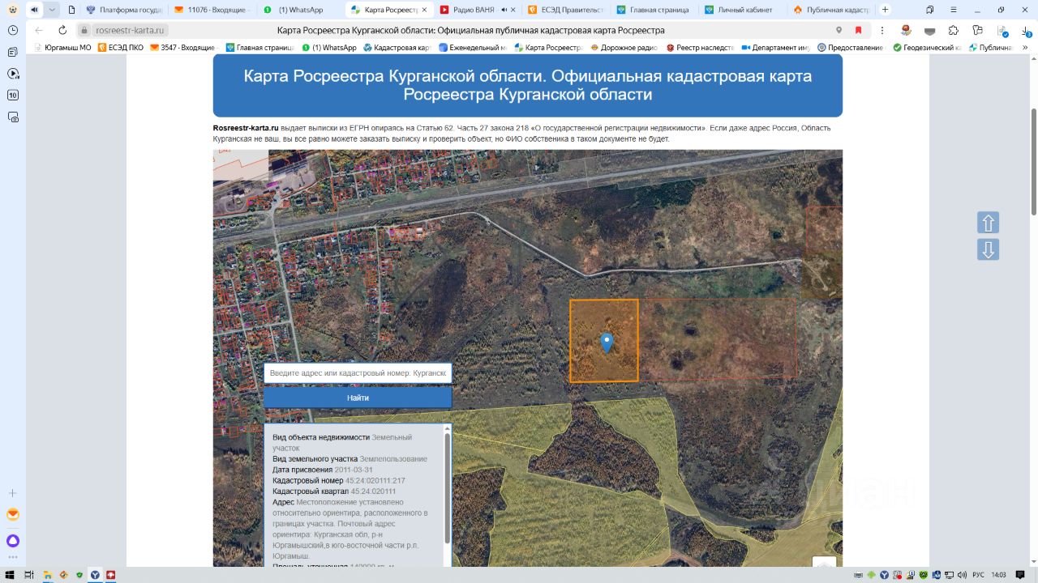Expand the tab list dropdown chevron
Viewport: 1038px width, 583px height.
52,10
